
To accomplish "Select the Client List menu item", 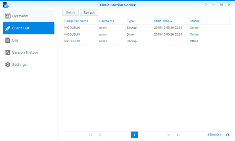I will click(29, 28).
